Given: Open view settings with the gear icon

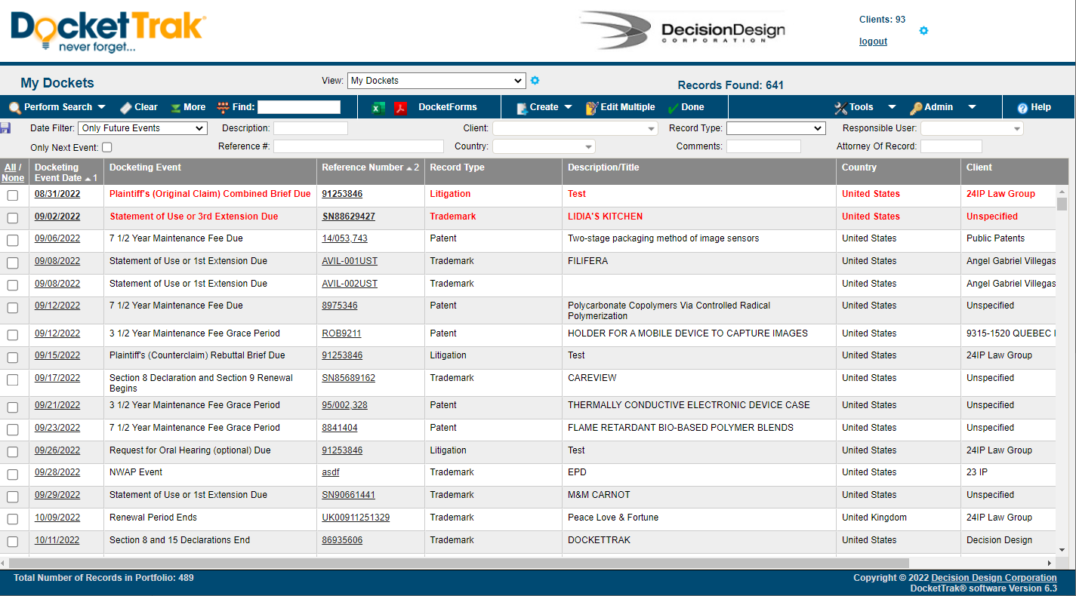Looking at the screenshot, I should (x=536, y=81).
